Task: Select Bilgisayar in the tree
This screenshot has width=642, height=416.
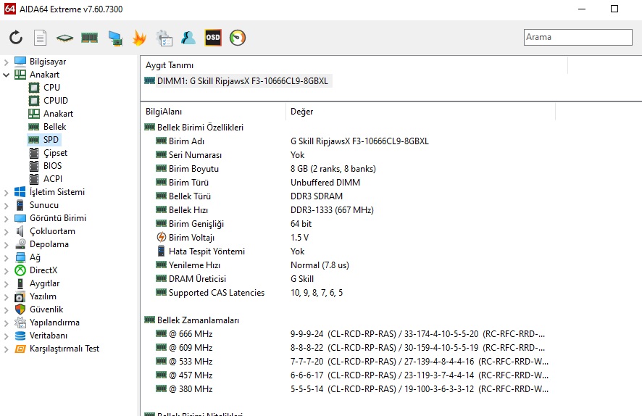Action: click(48, 62)
